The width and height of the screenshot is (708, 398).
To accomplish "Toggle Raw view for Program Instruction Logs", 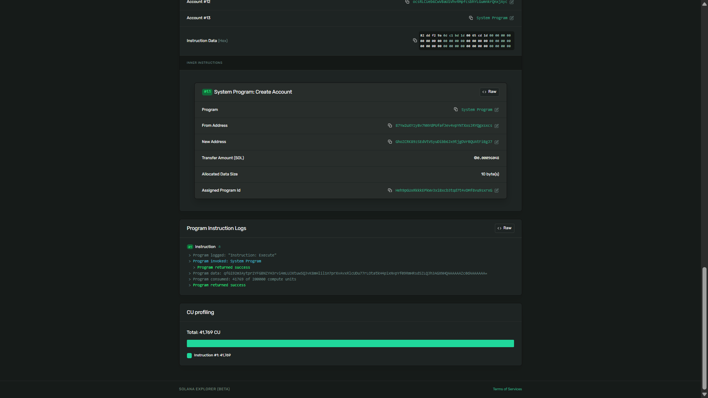I will point(504,228).
